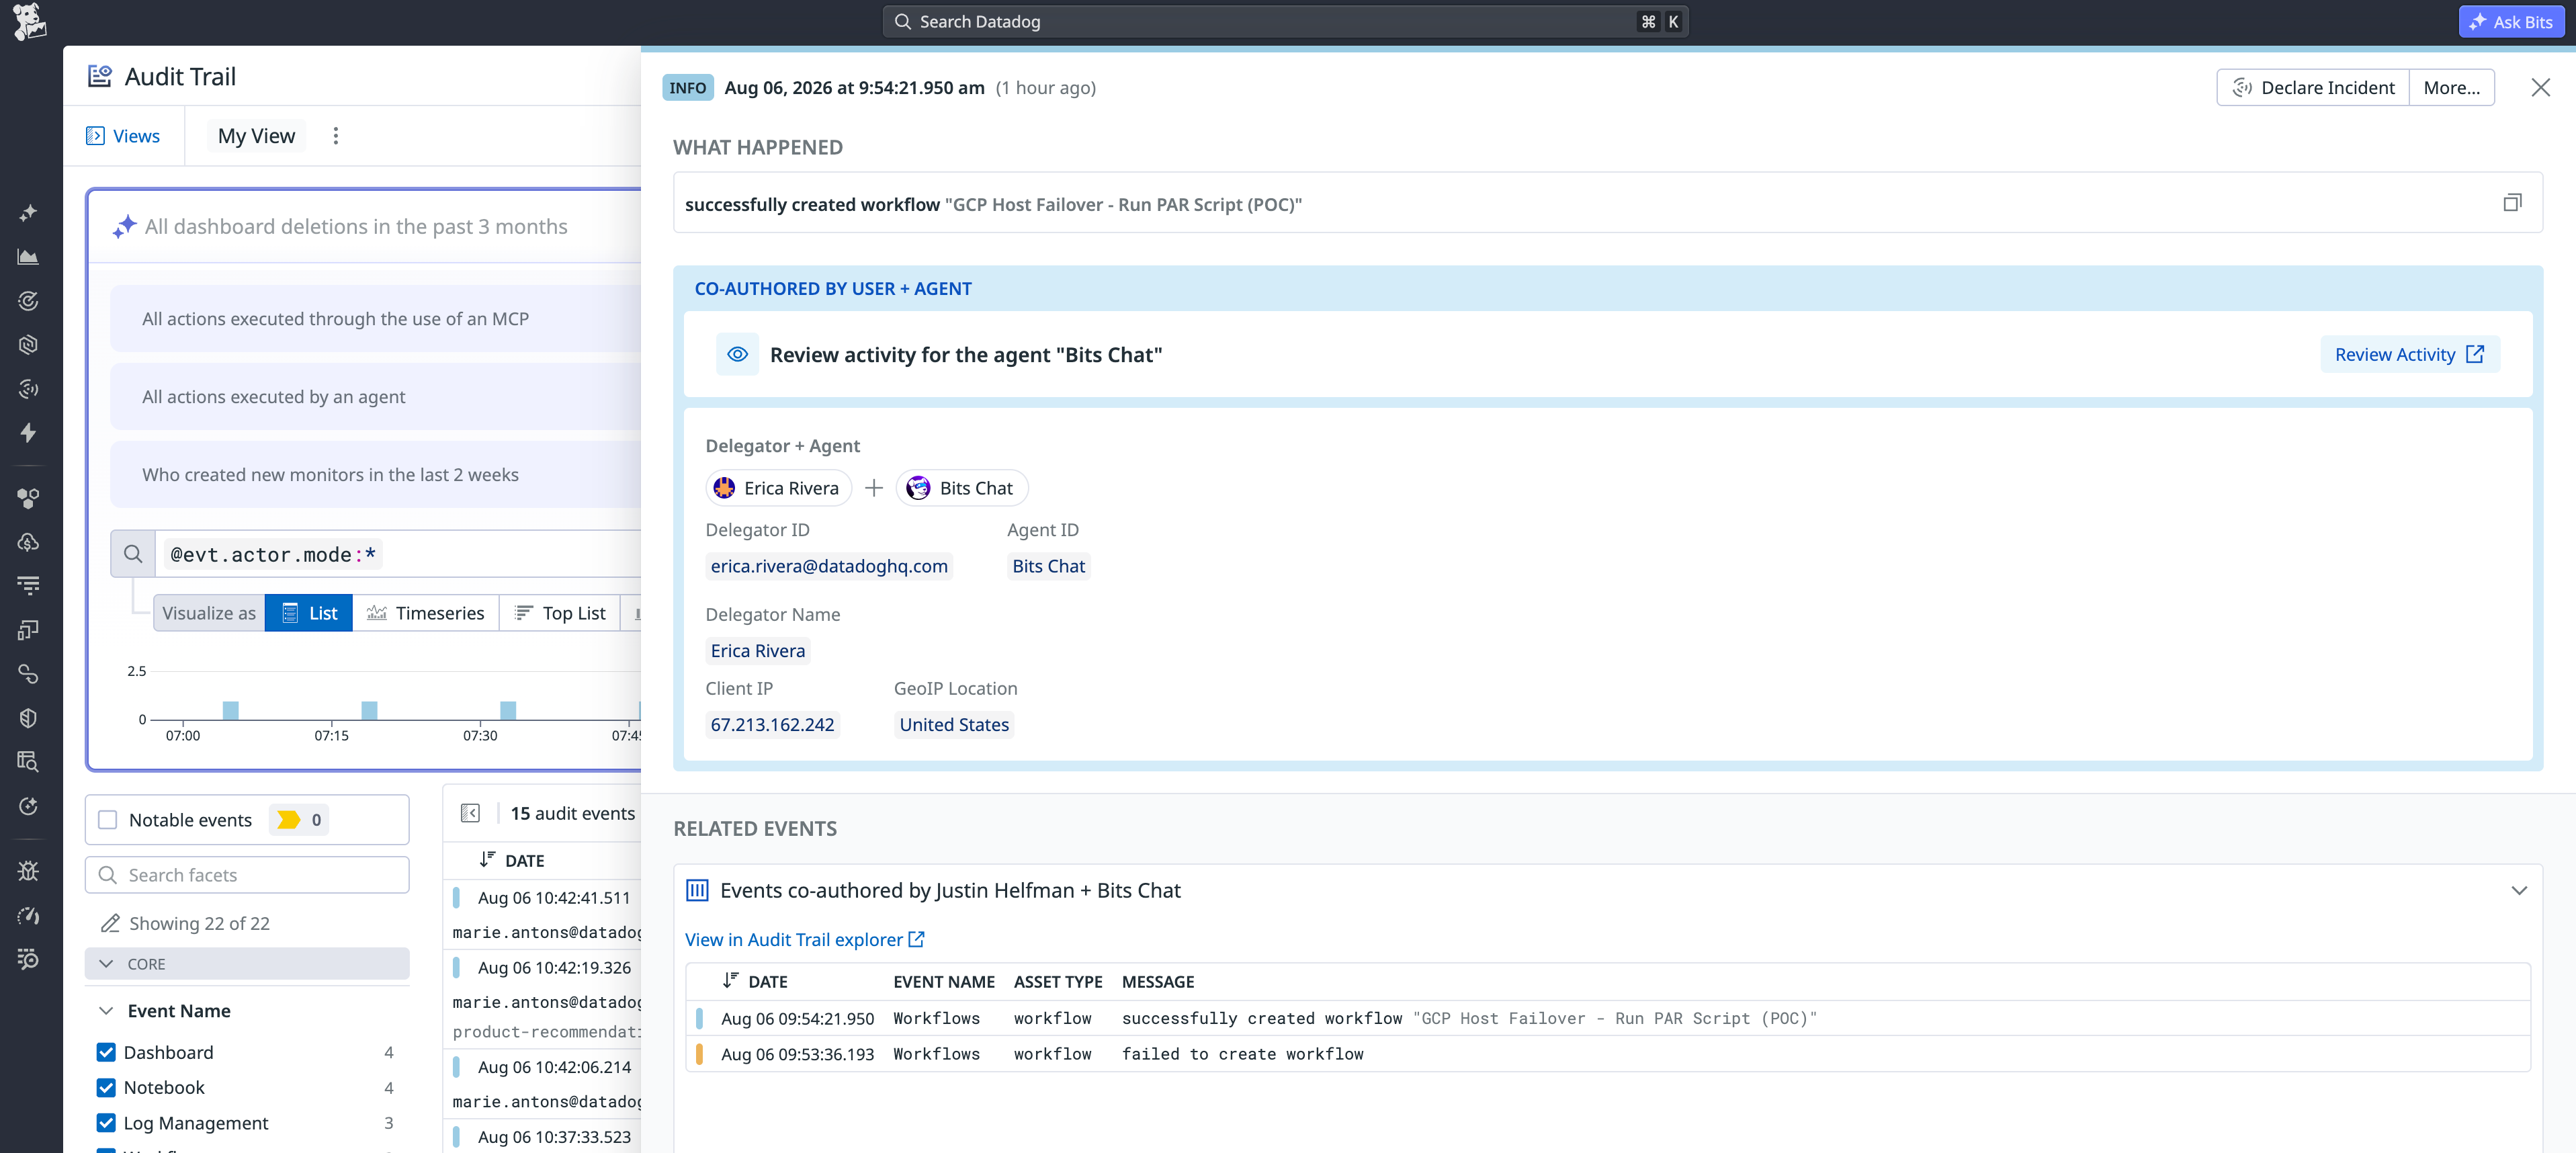
Task: Open the linked-chain sidebar icon
Action: tap(28, 674)
